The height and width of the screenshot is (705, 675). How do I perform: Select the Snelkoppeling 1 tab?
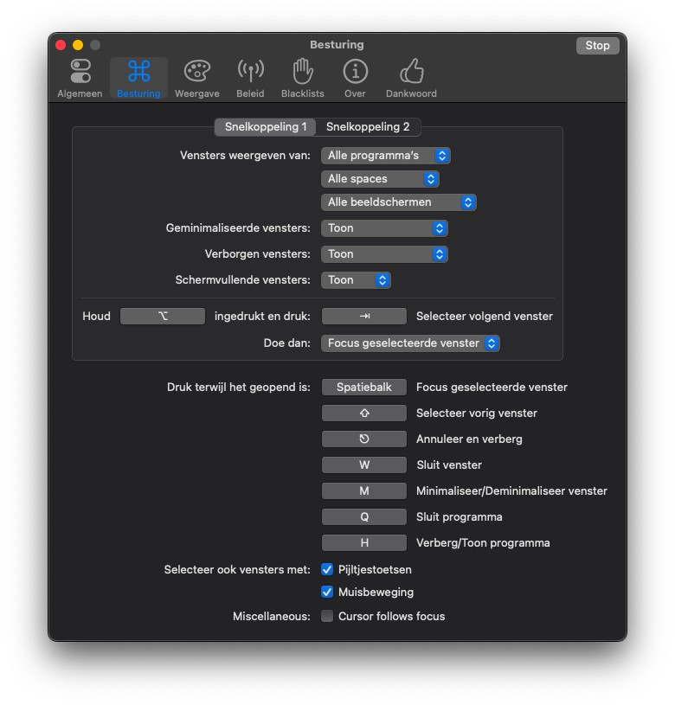click(x=266, y=127)
